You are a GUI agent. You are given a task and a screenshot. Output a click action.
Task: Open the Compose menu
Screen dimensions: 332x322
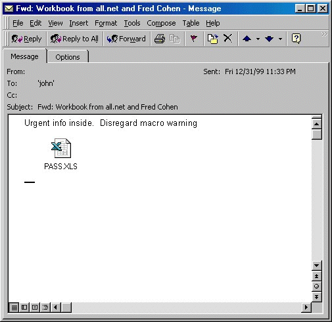161,23
